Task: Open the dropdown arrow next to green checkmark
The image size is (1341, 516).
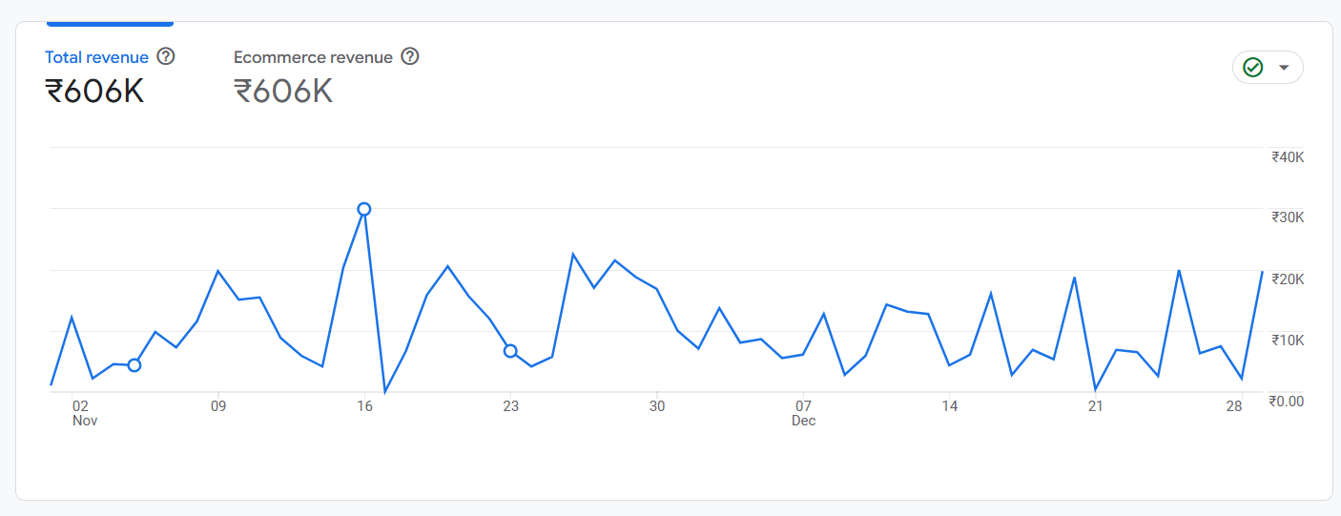Action: coord(1284,67)
